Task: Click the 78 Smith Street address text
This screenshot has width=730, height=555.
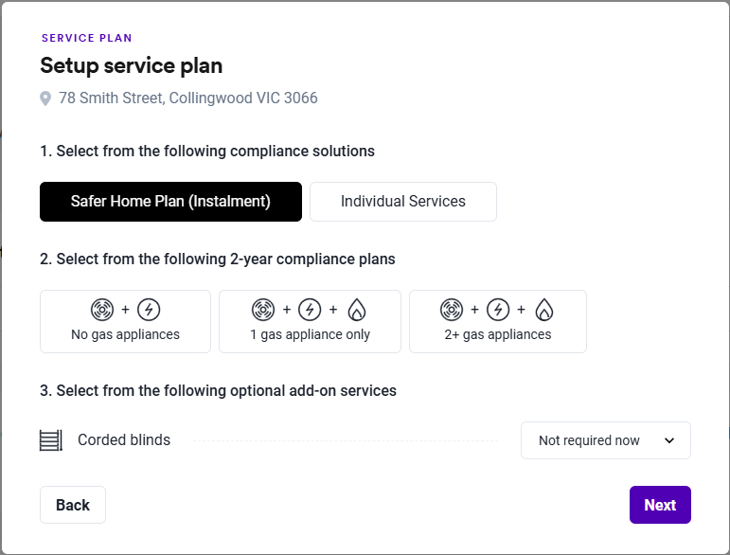Action: [x=188, y=98]
